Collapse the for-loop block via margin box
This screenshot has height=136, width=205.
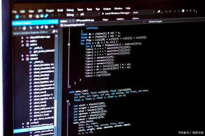(69, 44)
